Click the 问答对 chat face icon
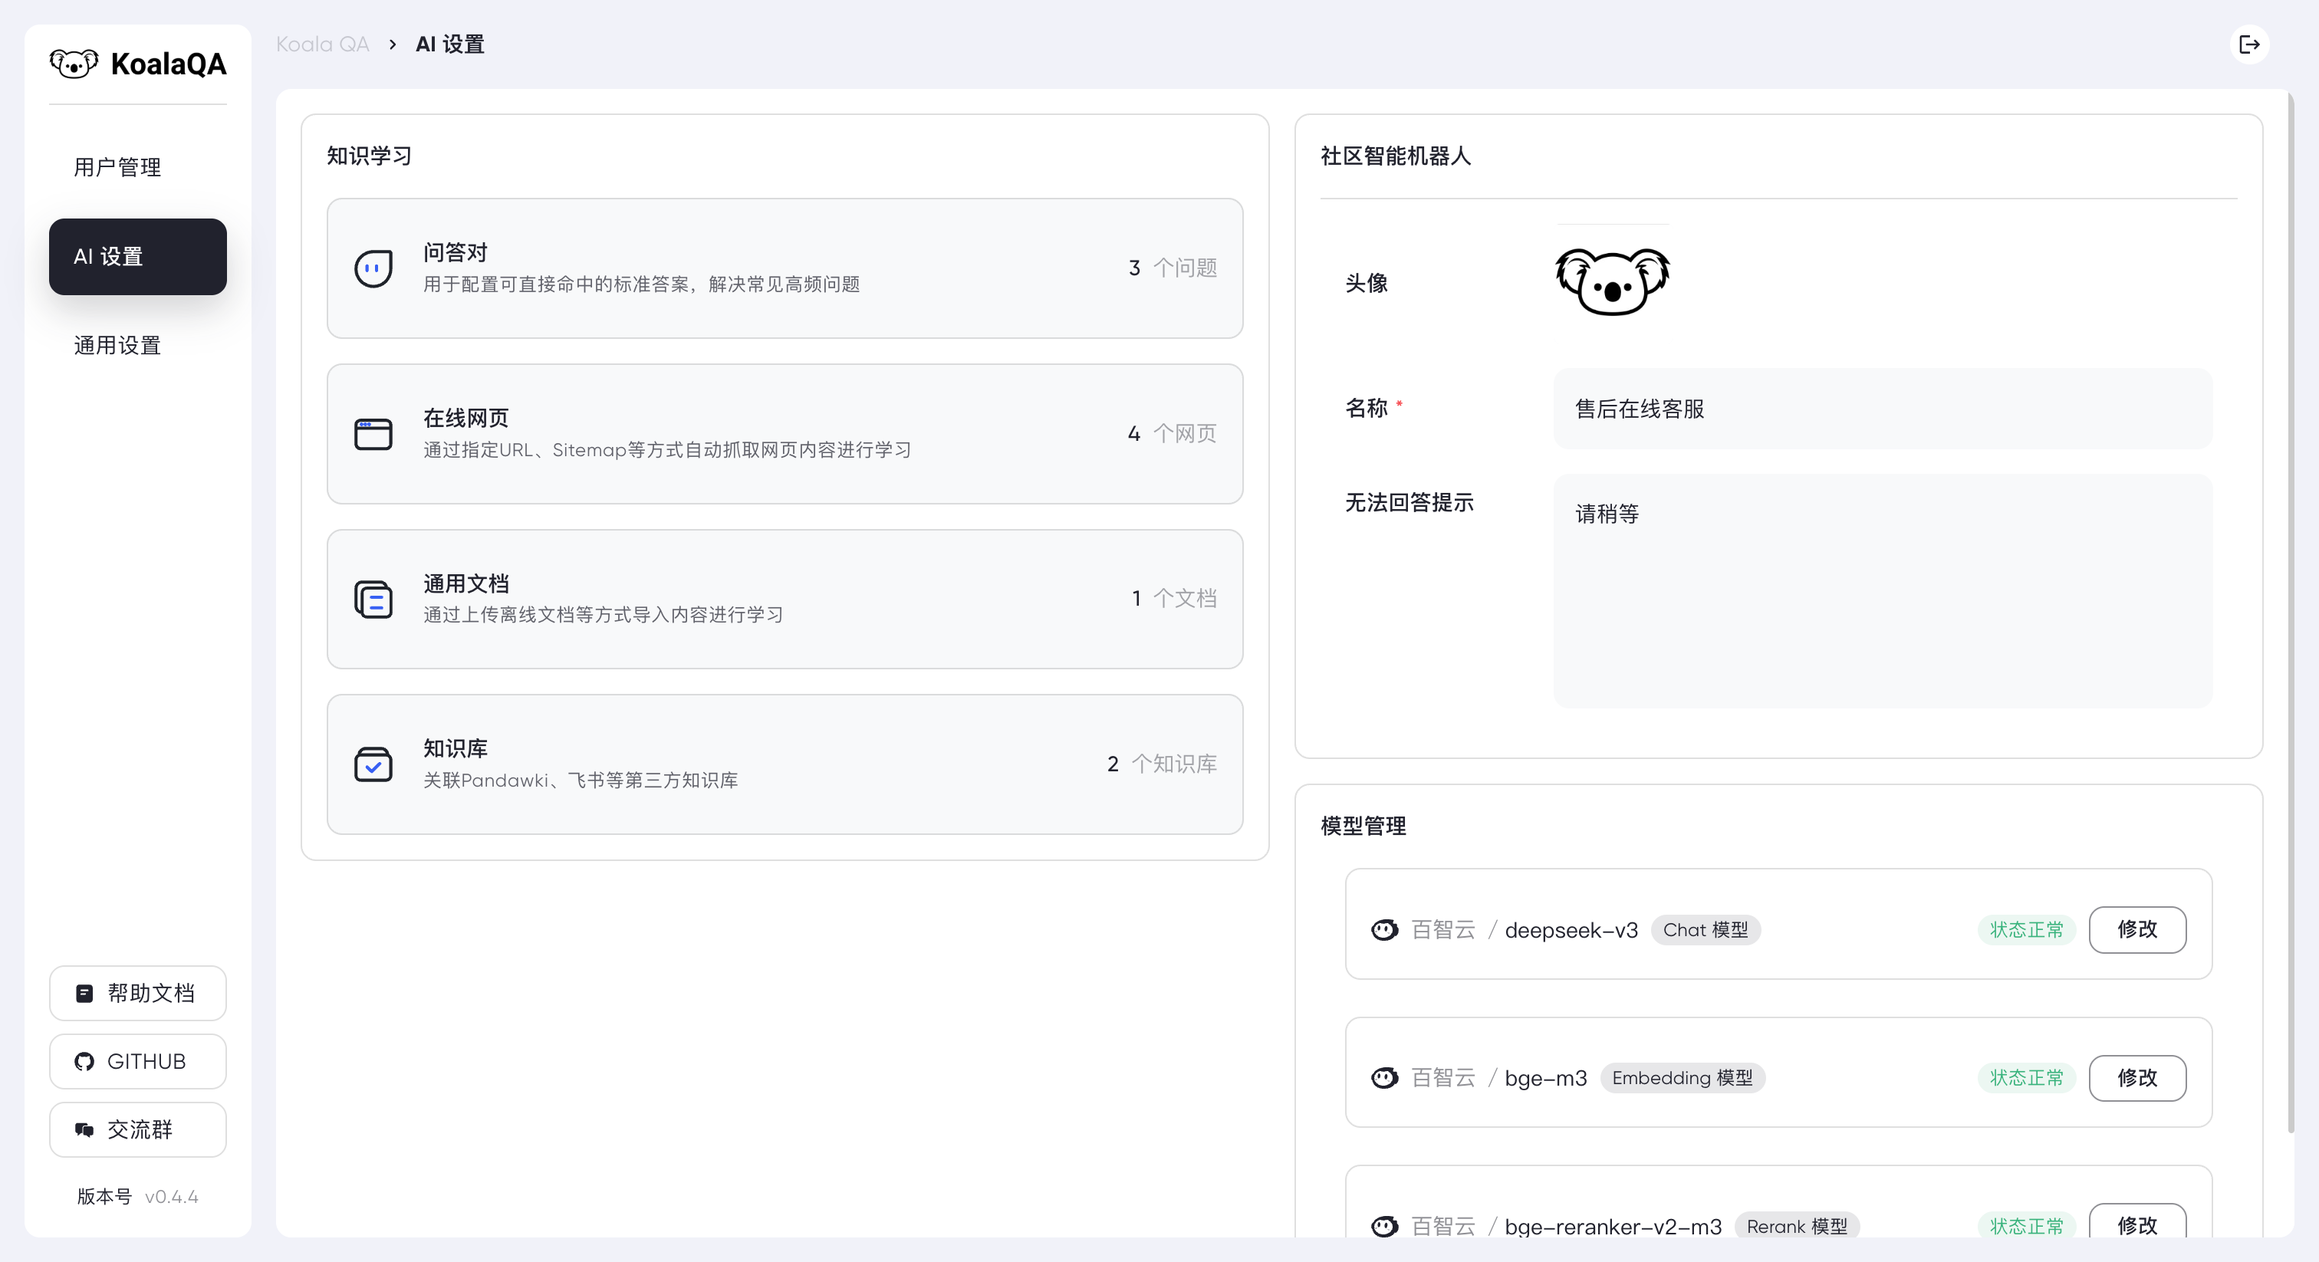2319x1262 pixels. tap(373, 268)
